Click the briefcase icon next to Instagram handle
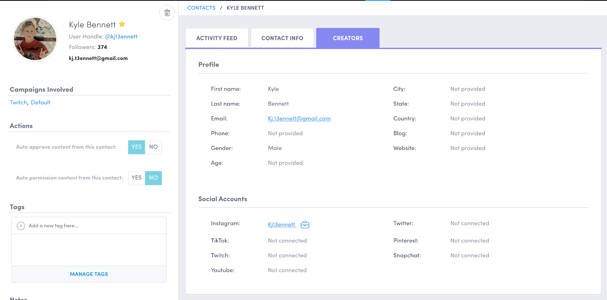 coord(305,225)
